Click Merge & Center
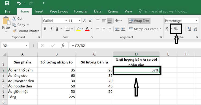Viewport: 201px width, 105px height. [x=143, y=29]
